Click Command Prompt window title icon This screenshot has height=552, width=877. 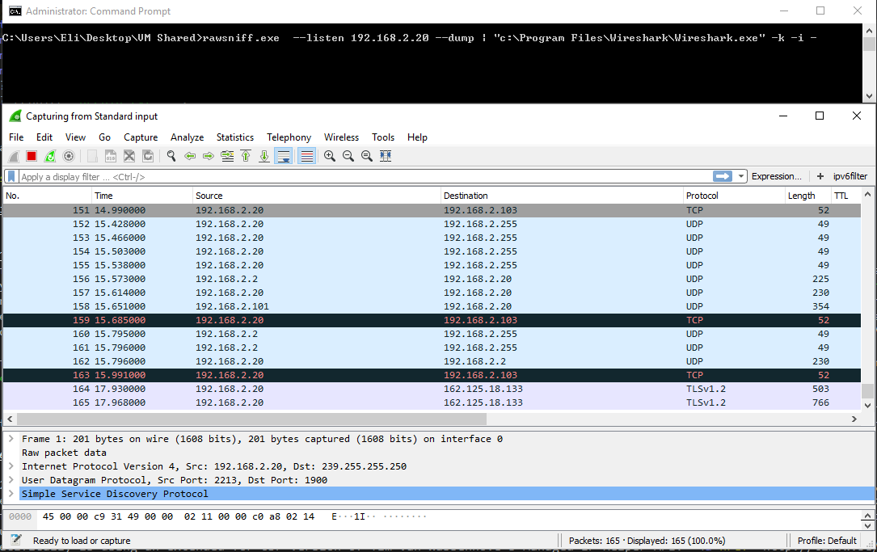coord(15,11)
